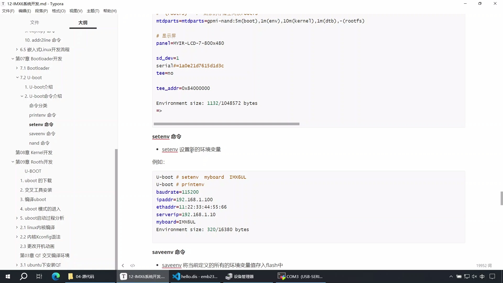This screenshot has width=503, height=283.
Task: Click the taskbar search icon
Action: [23, 276]
